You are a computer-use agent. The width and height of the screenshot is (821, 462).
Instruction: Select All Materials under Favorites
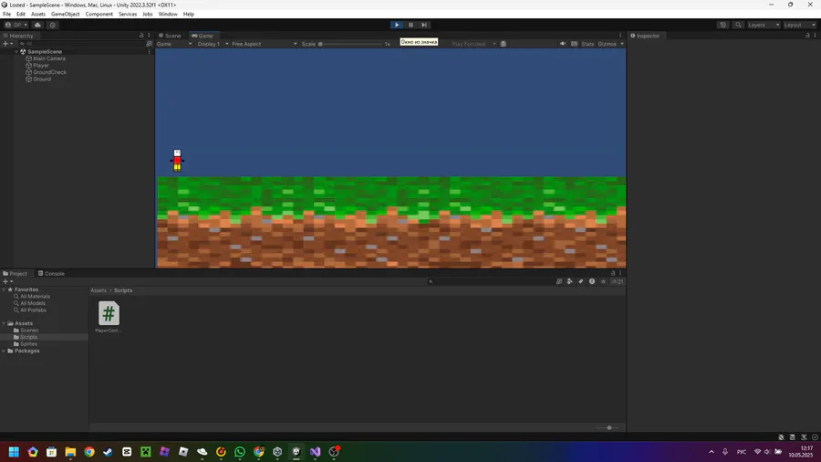[35, 297]
